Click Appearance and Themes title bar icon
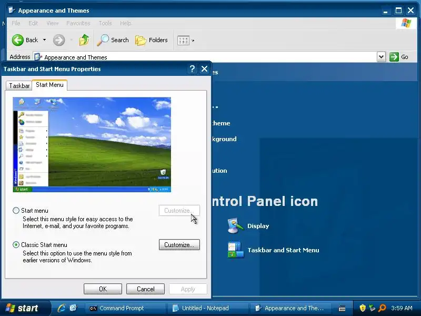Screen dimensions: 421x316 coord(12,11)
